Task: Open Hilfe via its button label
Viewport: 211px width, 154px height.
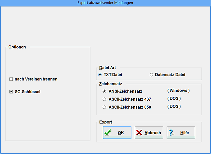Action: pos(184,133)
